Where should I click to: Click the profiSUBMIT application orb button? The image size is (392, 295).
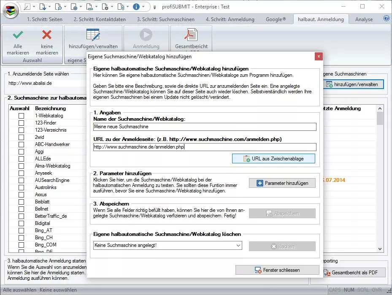point(11,10)
